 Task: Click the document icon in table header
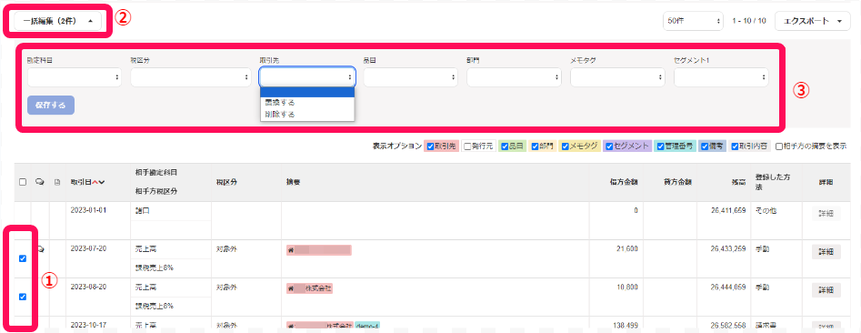tap(56, 182)
